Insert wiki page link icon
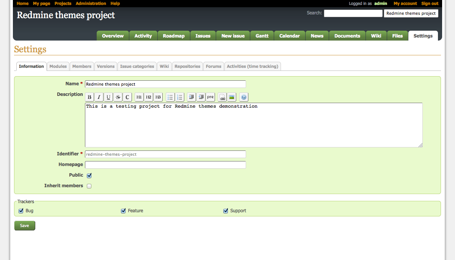This screenshot has width=455, height=260. [222, 97]
